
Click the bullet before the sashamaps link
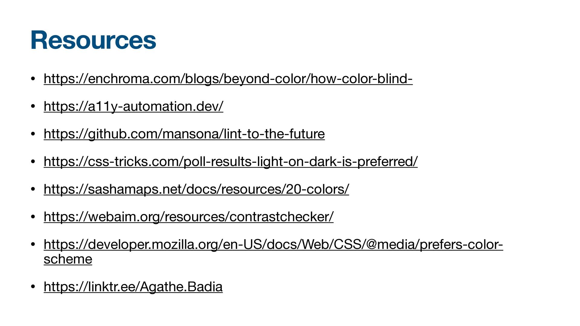pos(33,190)
